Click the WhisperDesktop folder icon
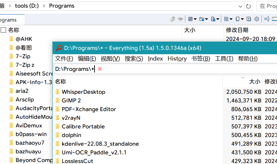277x164 pixels. click(x=57, y=92)
